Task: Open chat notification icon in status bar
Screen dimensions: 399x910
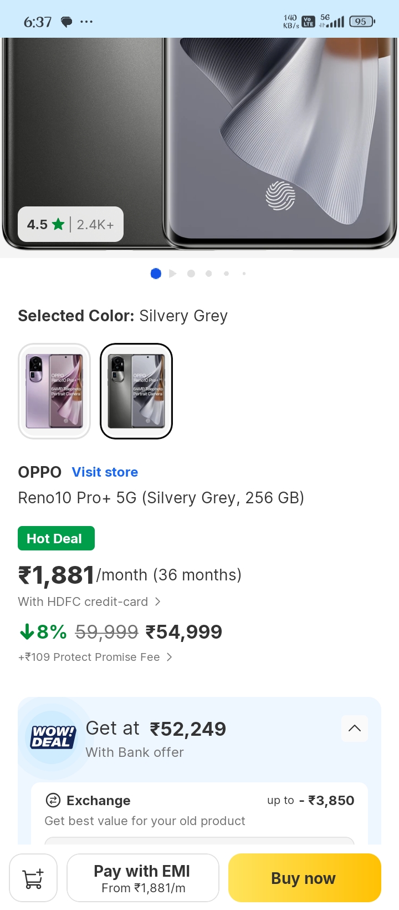Action: pos(66,22)
